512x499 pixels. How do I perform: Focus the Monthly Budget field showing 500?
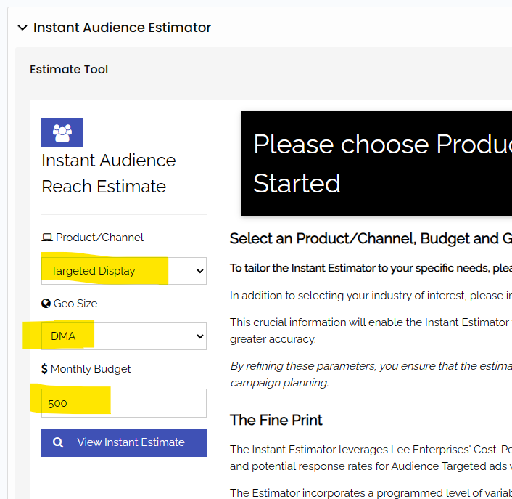[x=123, y=403]
